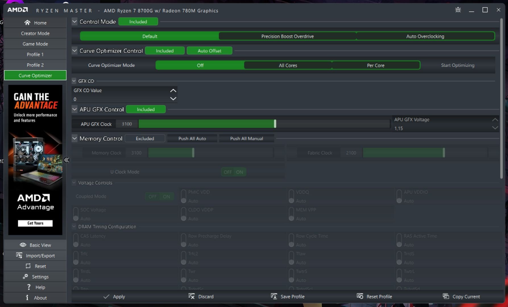Click the Memory Clock slider
Image resolution: width=508 pixels, height=307 pixels.
point(211,153)
